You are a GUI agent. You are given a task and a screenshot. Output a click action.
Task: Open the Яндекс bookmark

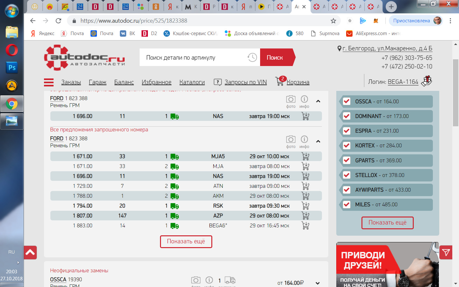point(43,33)
